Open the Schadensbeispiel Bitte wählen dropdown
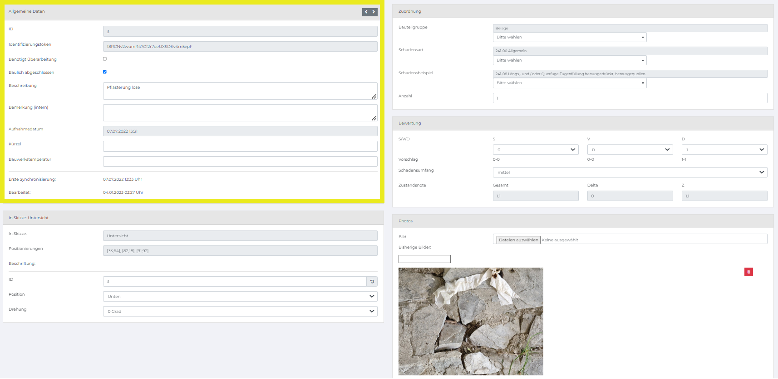 point(570,83)
